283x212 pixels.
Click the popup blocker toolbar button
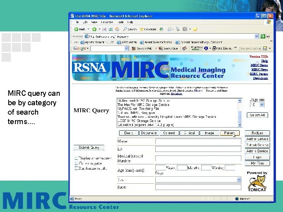(x=222, y=48)
